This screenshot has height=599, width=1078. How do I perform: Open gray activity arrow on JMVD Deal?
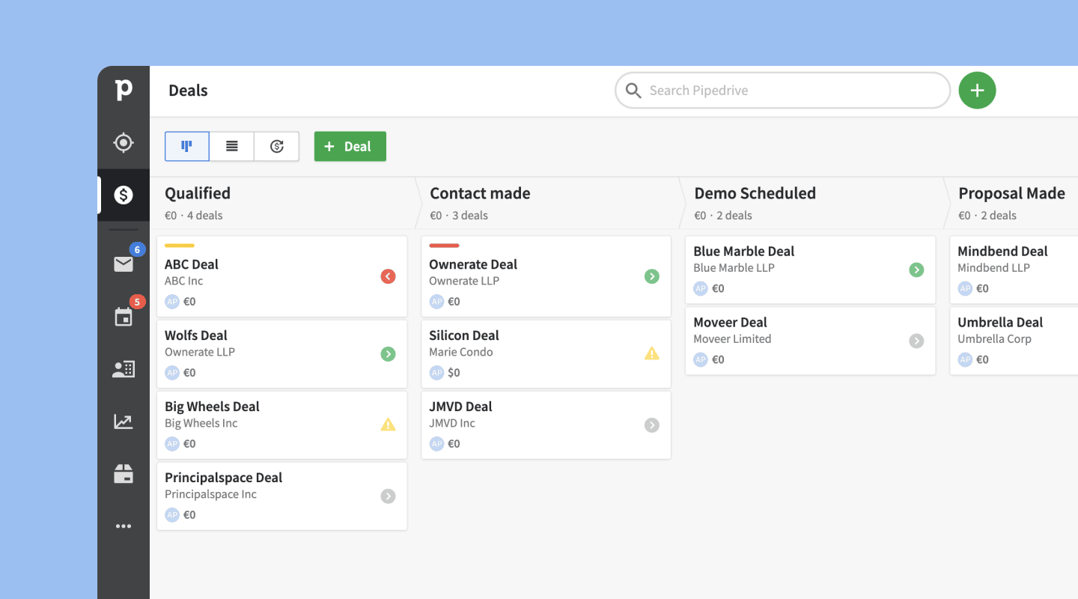point(652,425)
